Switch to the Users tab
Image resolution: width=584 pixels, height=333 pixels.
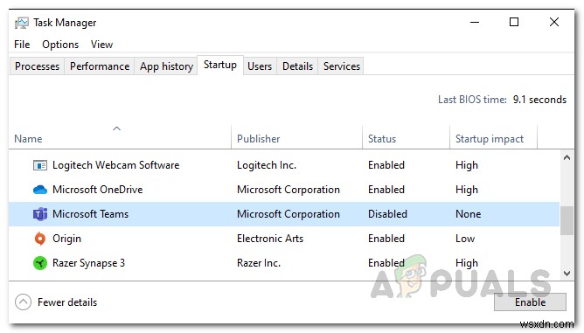tap(260, 66)
